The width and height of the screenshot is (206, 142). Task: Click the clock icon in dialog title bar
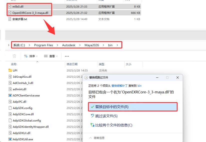pyautogui.click(x=86, y=77)
